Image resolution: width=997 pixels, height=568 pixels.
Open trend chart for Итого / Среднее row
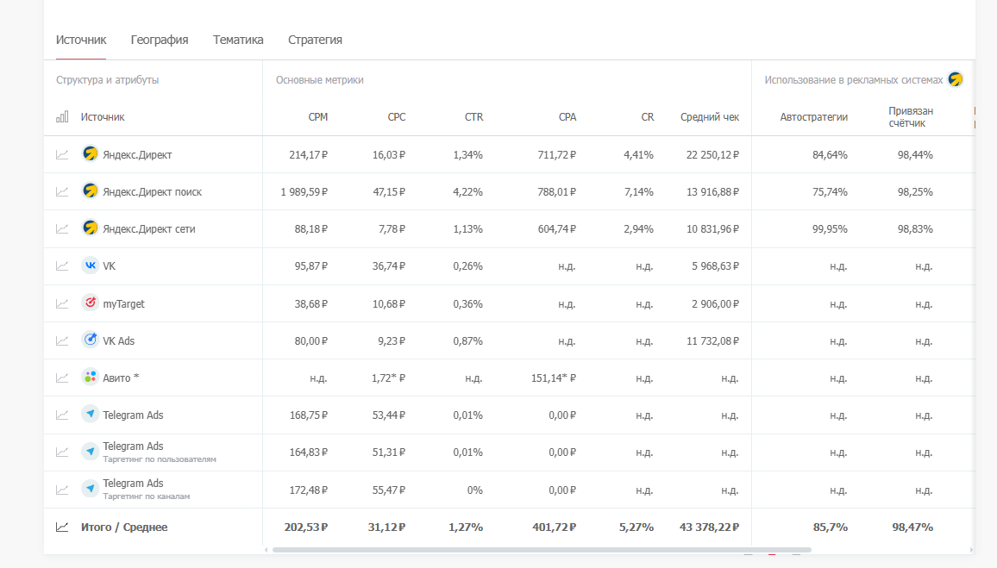tap(62, 527)
